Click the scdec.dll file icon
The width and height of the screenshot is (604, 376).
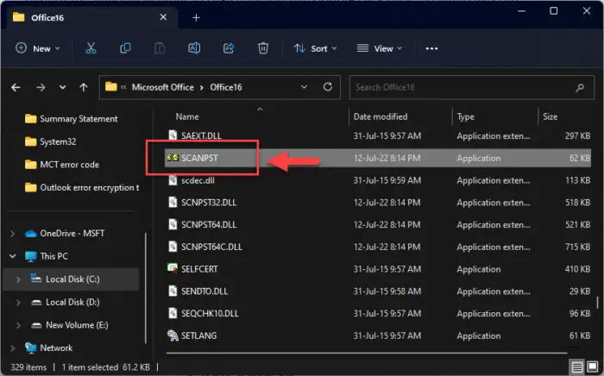[173, 180]
